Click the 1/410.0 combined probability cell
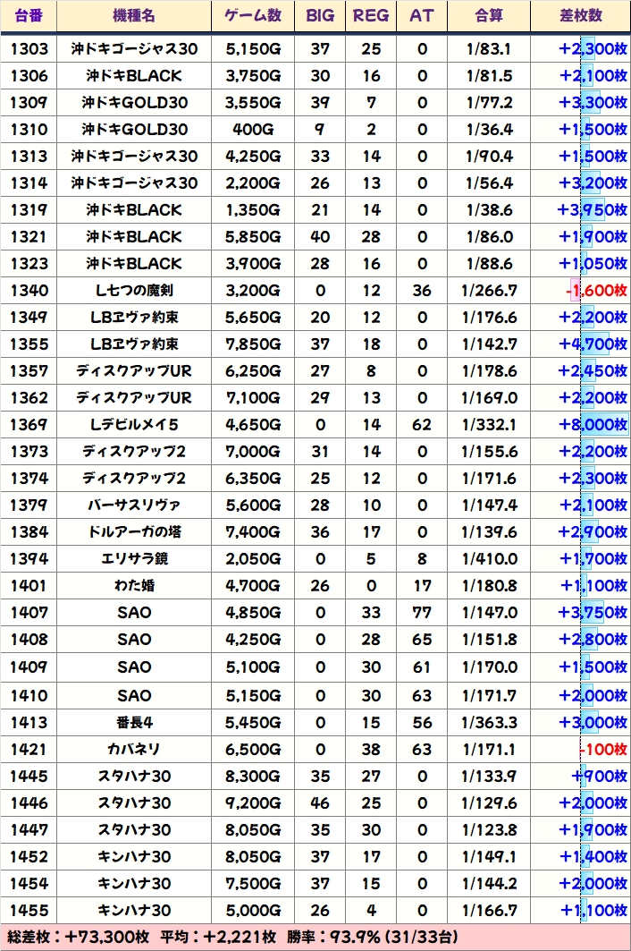Image resolution: width=631 pixels, height=951 pixels. click(x=489, y=559)
